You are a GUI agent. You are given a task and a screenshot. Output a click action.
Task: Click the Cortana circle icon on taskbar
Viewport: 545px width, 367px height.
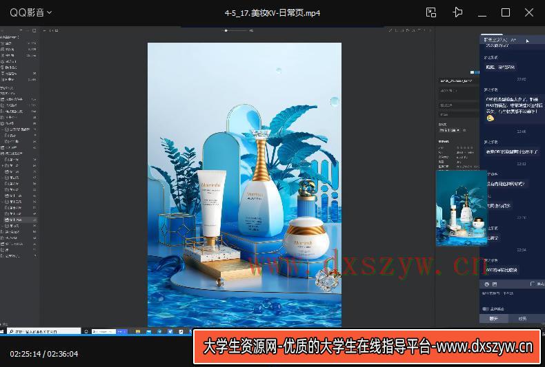tap(86, 332)
